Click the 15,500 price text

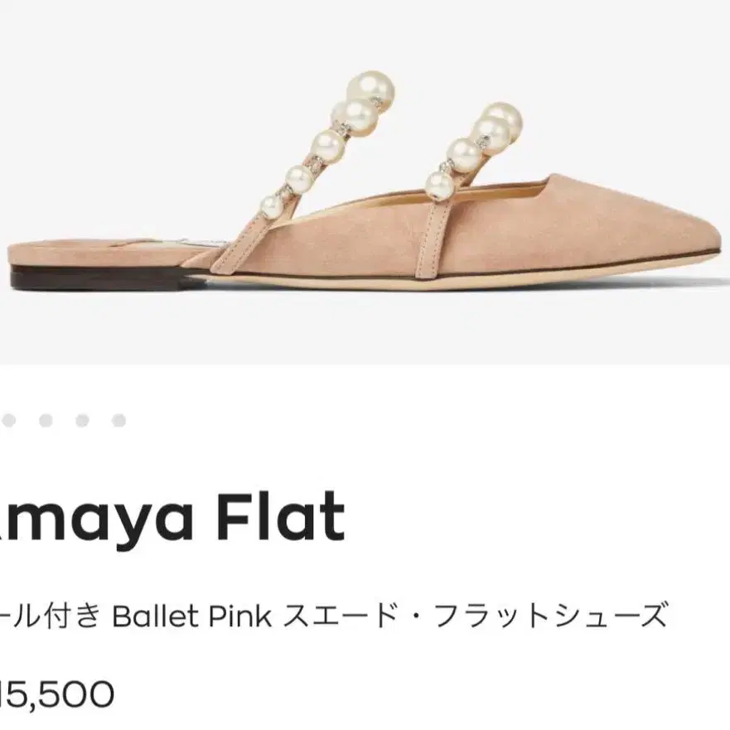56,694
